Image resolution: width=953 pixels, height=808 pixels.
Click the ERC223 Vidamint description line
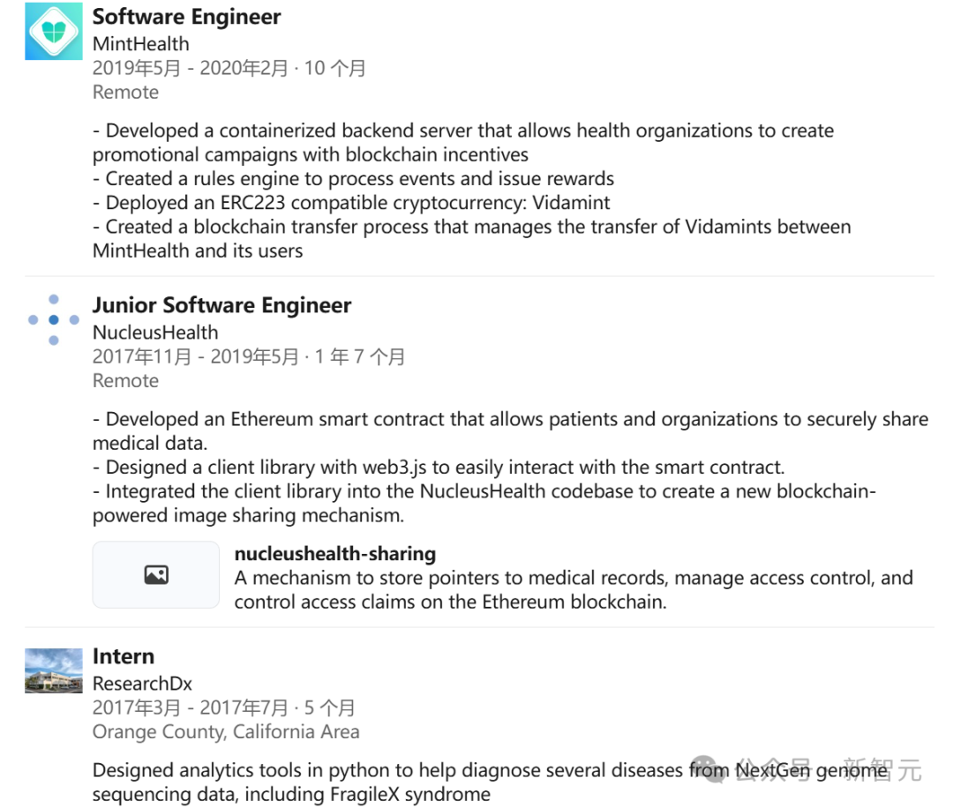pyautogui.click(x=351, y=202)
